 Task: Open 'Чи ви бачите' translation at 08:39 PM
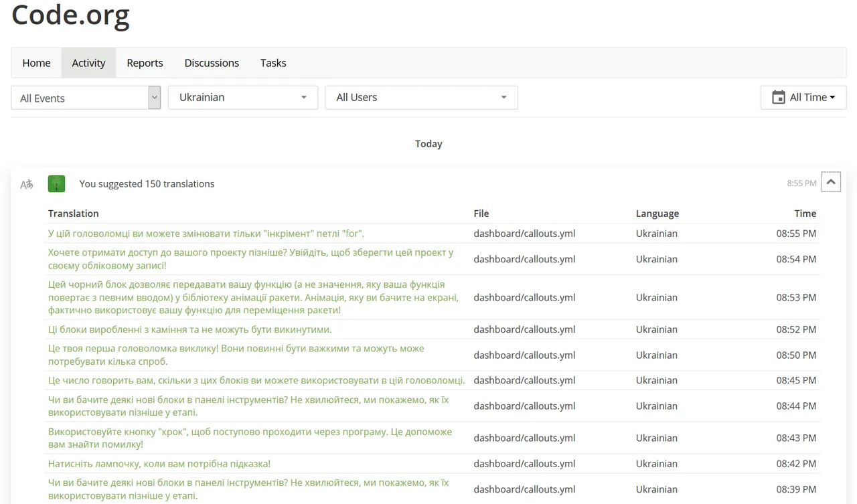point(248,489)
